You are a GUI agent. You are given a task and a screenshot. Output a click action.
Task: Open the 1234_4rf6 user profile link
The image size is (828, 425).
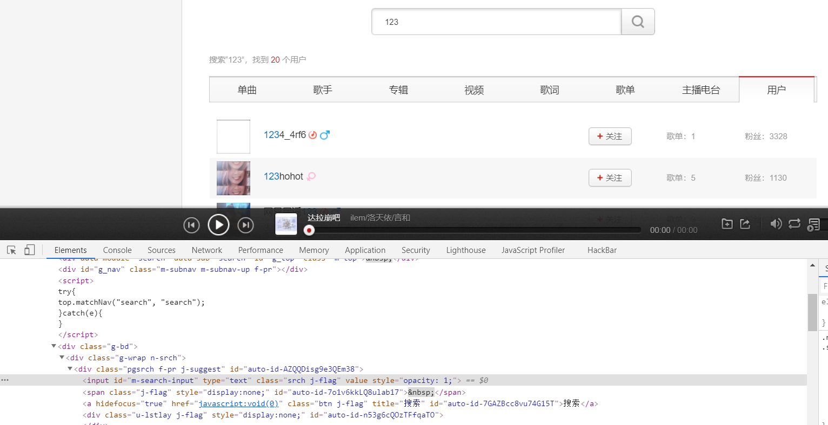click(285, 135)
